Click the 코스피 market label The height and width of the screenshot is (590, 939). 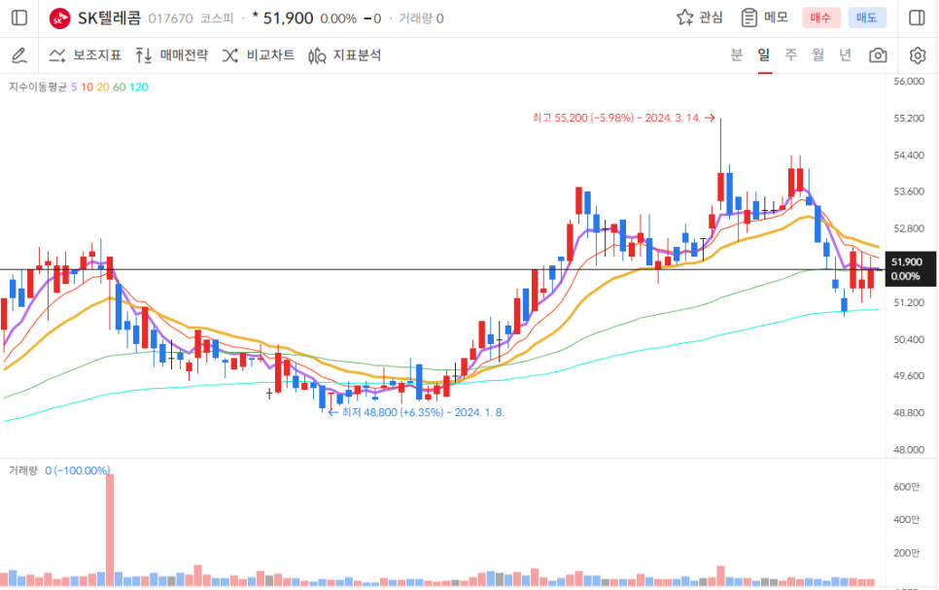pyautogui.click(x=216, y=18)
